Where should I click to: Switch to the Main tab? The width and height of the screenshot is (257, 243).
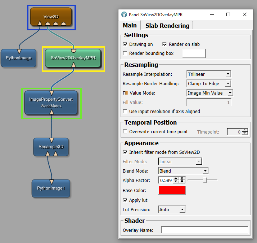pyautogui.click(x=130, y=25)
